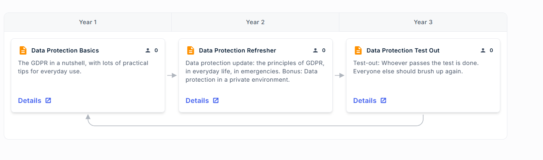The height and width of the screenshot is (160, 543).
Task: Click the participants person icon on Data Protection Test Out
Action: (483, 50)
